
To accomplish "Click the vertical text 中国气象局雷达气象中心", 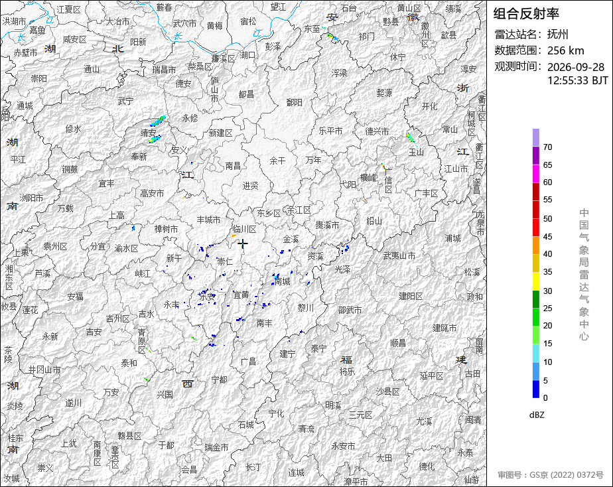I will [x=584, y=275].
